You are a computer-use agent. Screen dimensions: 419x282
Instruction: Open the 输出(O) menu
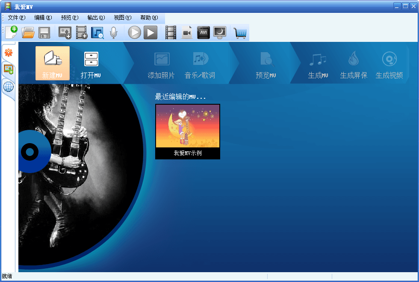[x=96, y=18]
